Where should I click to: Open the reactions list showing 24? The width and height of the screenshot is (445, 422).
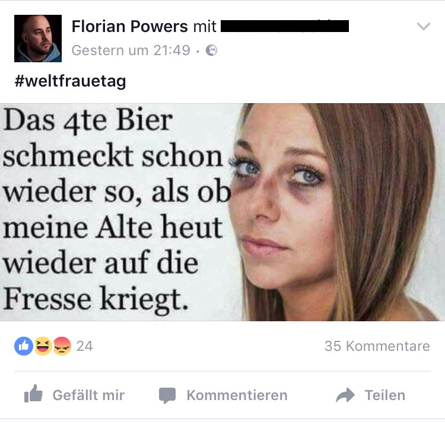click(85, 346)
